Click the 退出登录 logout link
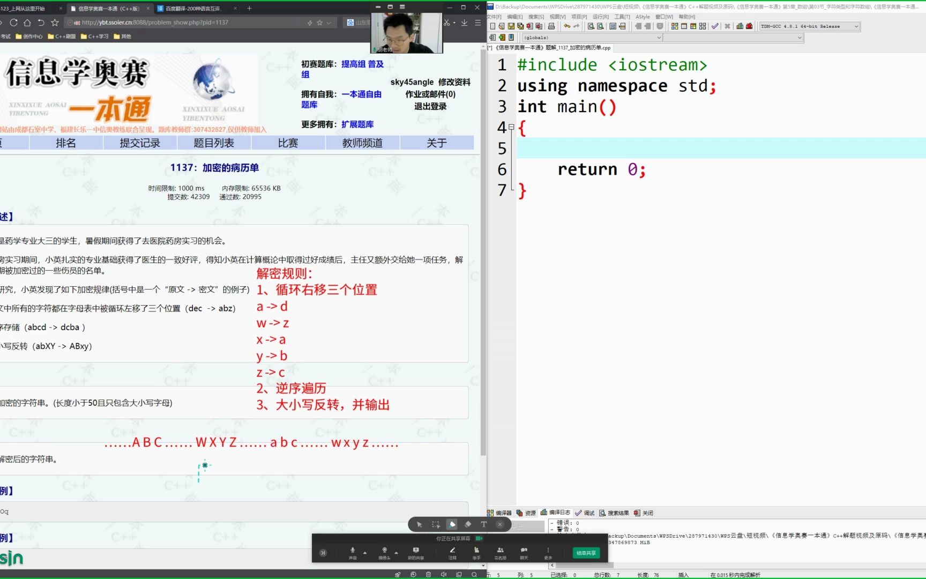The height and width of the screenshot is (579, 926). [x=430, y=106]
